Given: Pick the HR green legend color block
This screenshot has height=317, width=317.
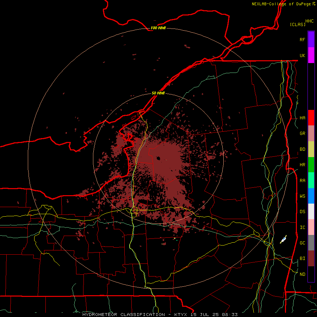Looking at the screenshot, I should 311,165.
